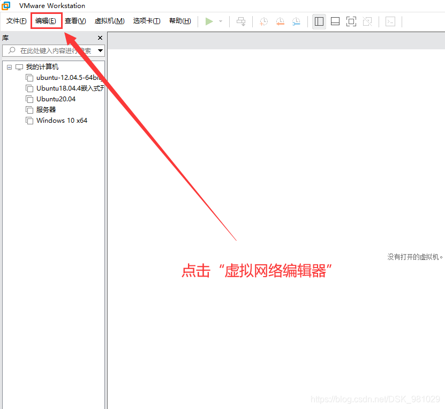This screenshot has height=409, width=445.
Task: Click the green power-on play button
Action: click(x=209, y=21)
